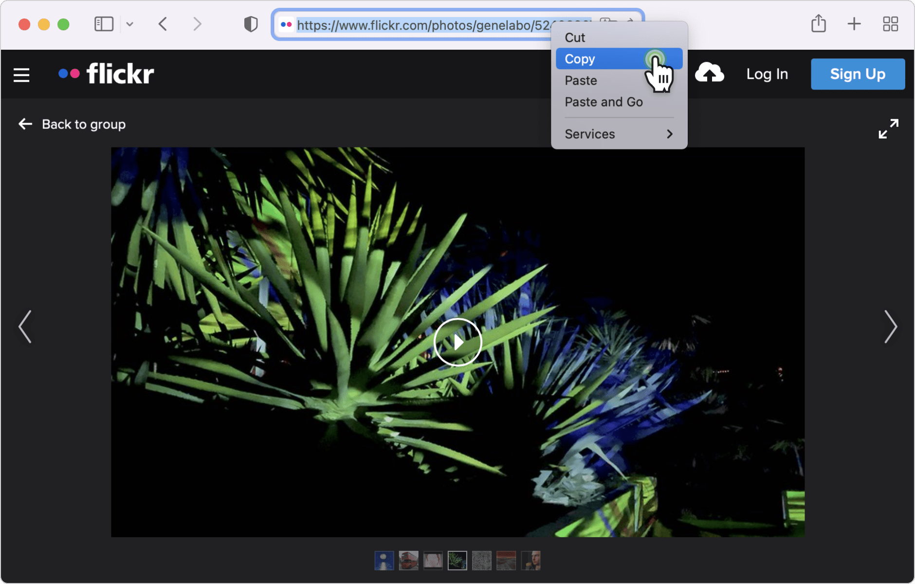Click the browser forward arrow
The image size is (915, 584).
point(196,24)
